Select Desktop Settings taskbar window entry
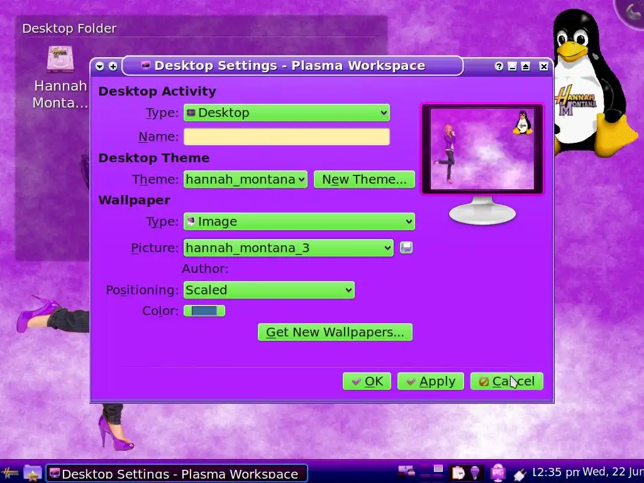644x483 pixels. point(177,474)
